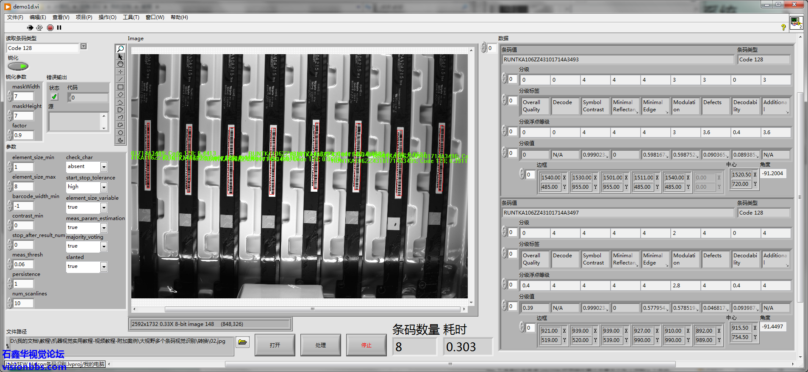
Task: Click the 处理 button
Action: (321, 345)
